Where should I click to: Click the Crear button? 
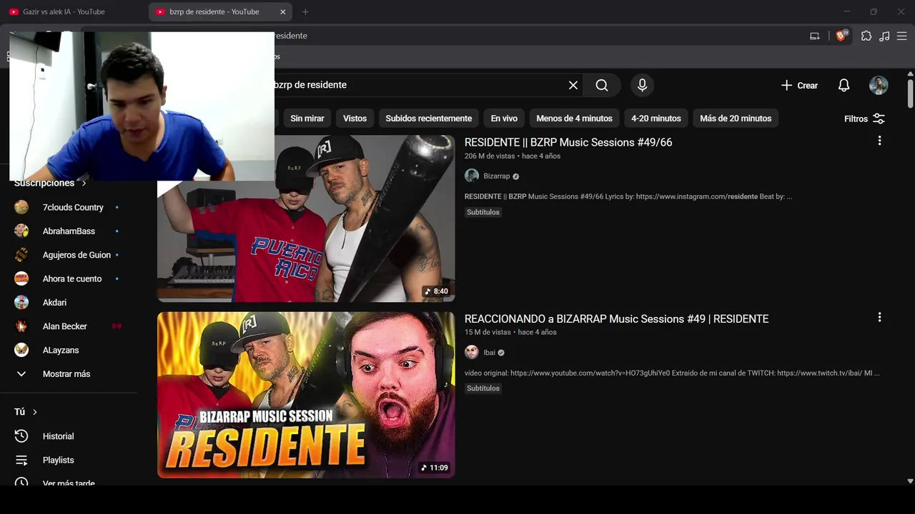tap(799, 85)
